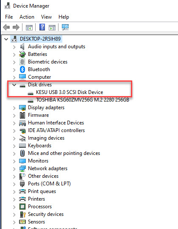
Task: Select the Other devices label
Action: click(43, 176)
